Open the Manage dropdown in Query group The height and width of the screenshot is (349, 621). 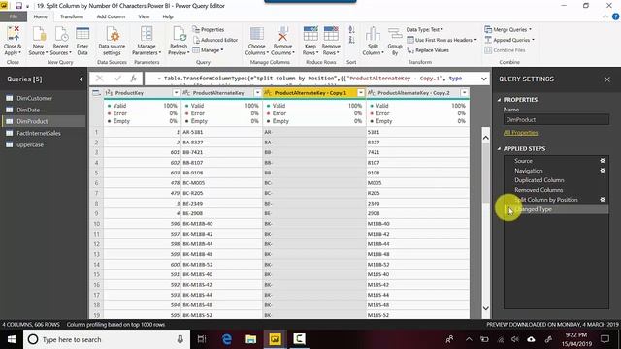[208, 50]
